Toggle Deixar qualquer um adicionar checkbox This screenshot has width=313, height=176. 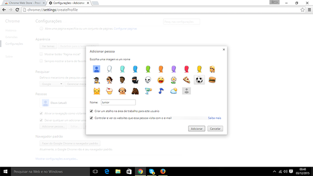point(41,120)
